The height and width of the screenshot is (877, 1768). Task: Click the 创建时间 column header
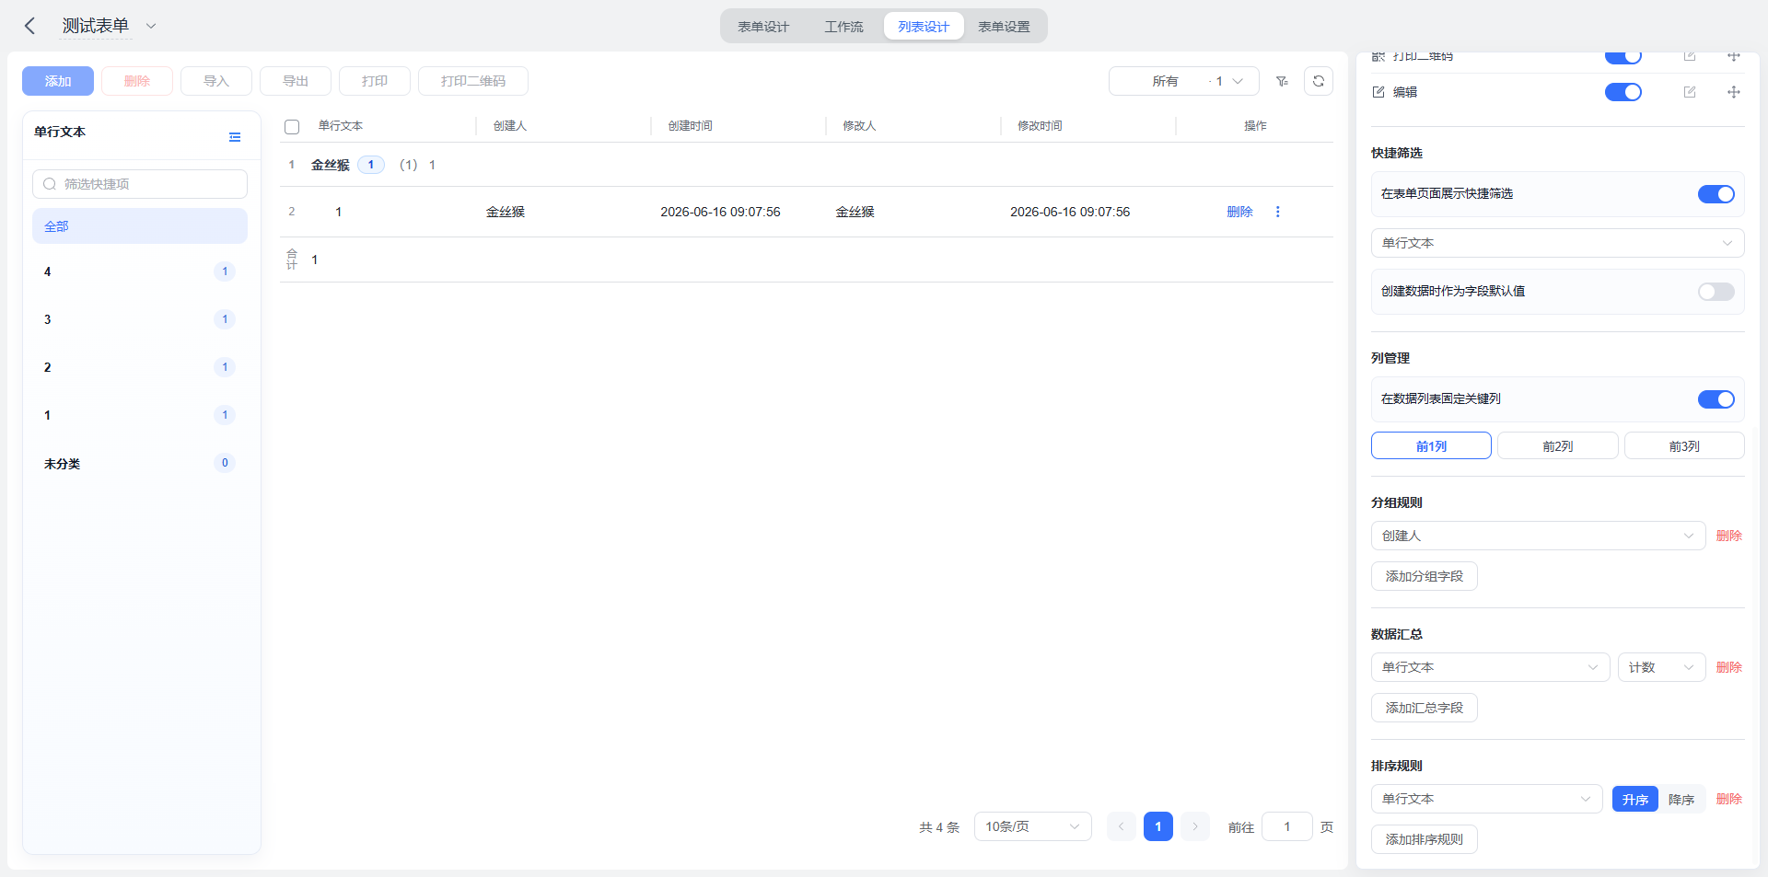pyautogui.click(x=690, y=126)
